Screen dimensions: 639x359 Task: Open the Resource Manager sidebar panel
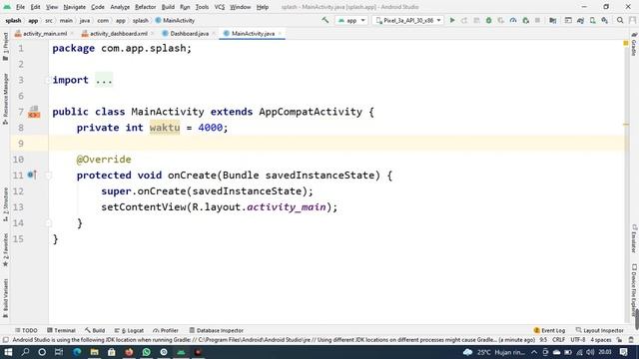5,99
